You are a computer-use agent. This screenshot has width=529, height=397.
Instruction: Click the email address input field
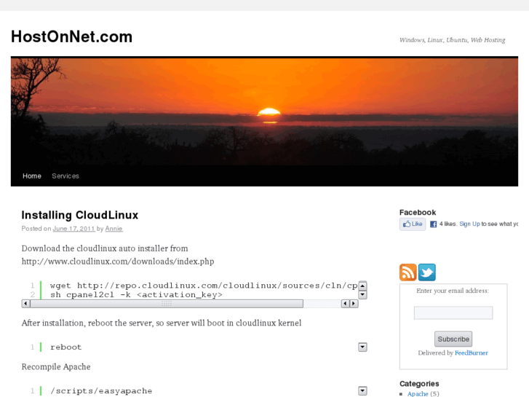pos(453,313)
